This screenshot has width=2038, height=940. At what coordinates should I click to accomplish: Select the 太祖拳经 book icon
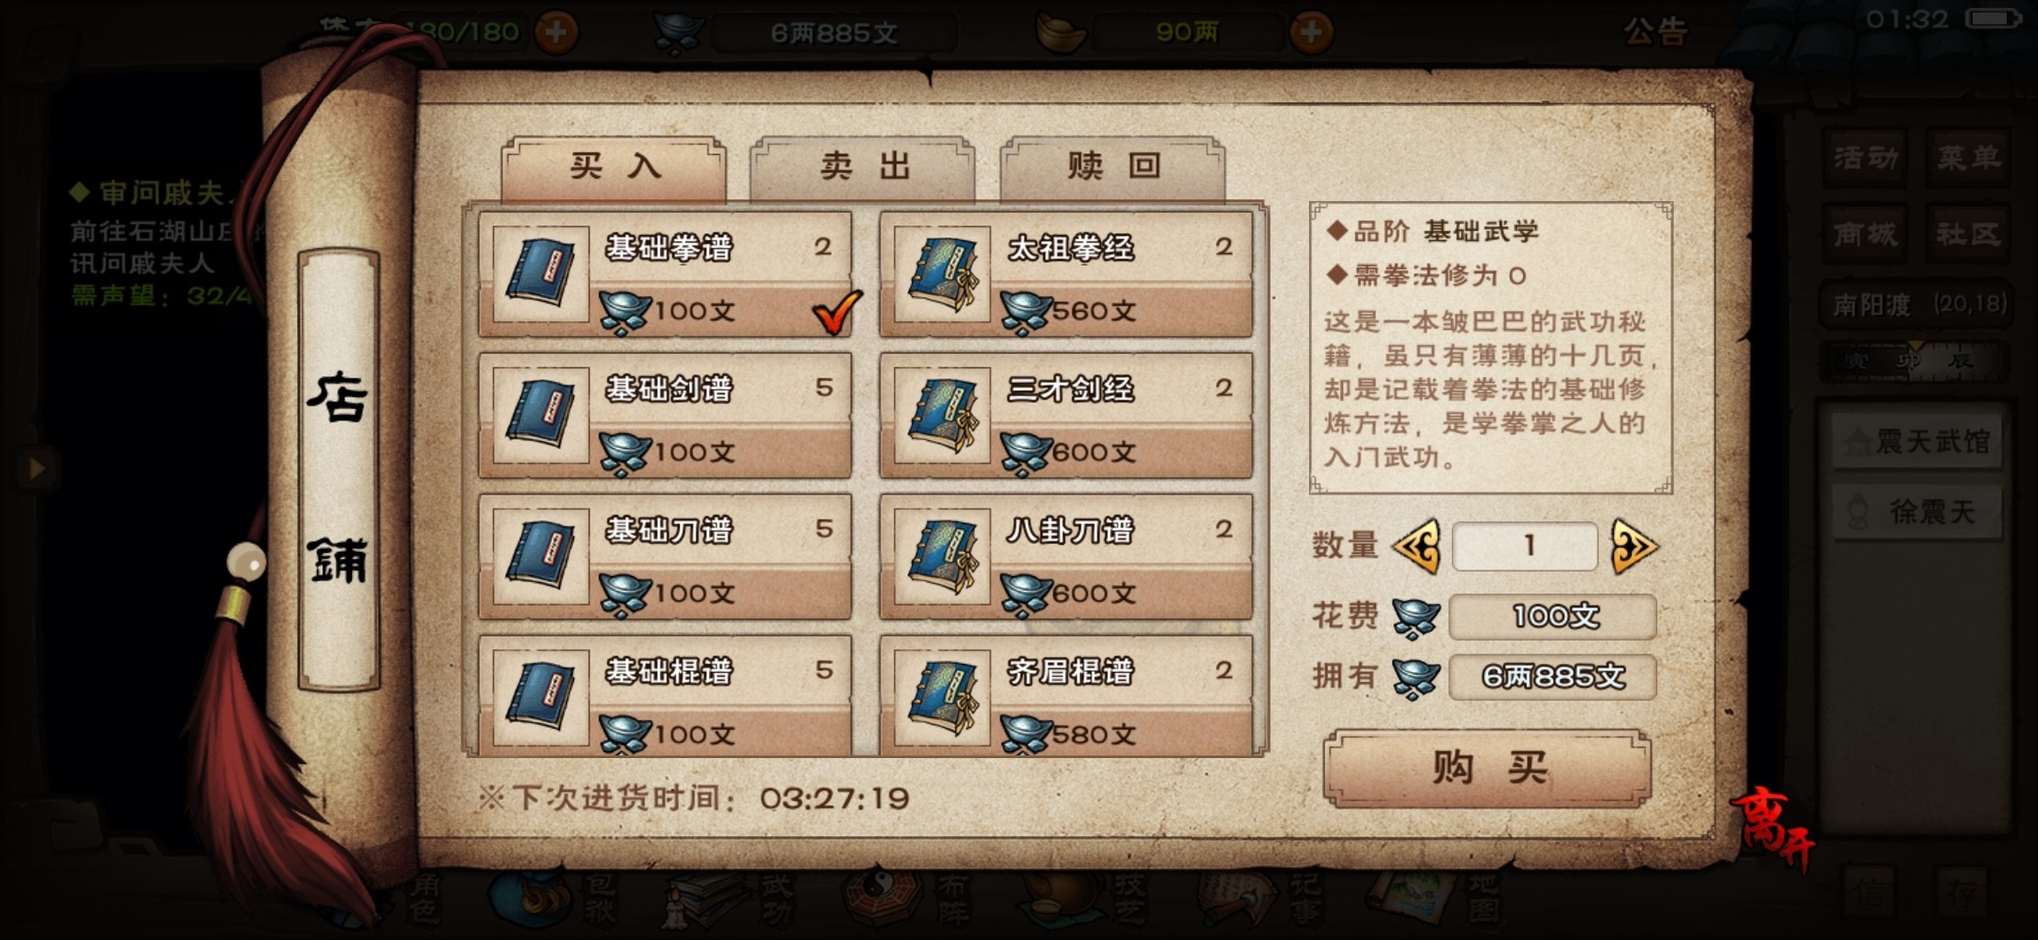pos(941,274)
